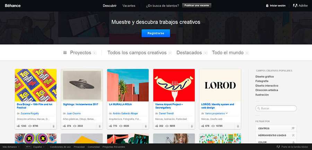This screenshot has height=150, width=312.
Task: Click the grid icon beside Proyectos
Action: [65, 53]
